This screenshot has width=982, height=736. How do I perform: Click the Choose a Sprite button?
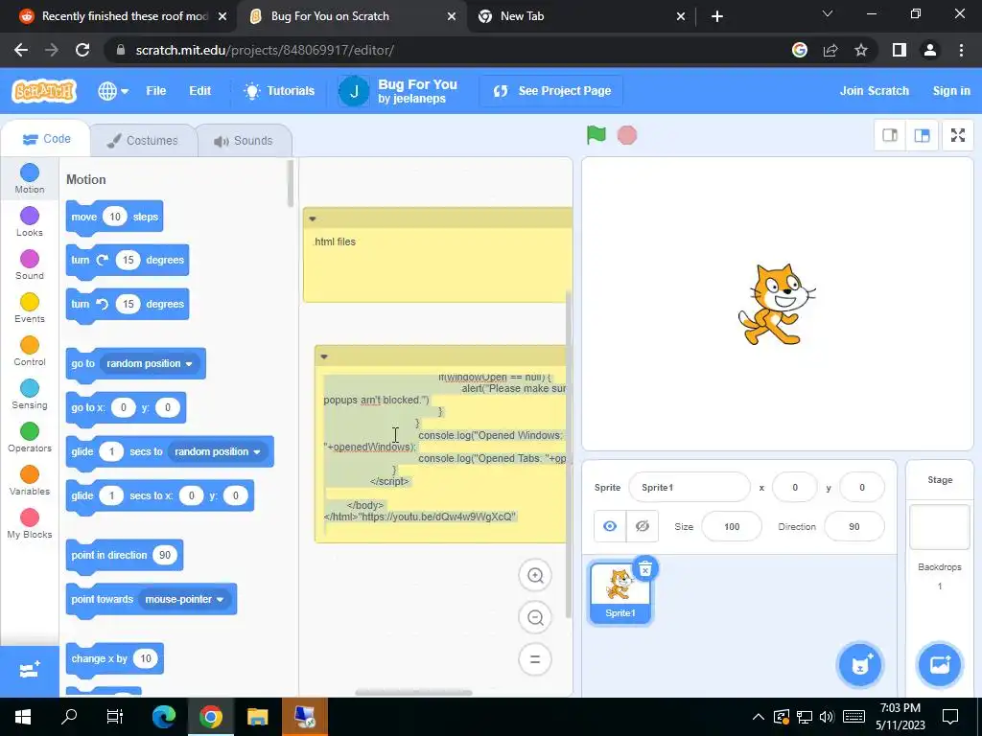coord(860,665)
